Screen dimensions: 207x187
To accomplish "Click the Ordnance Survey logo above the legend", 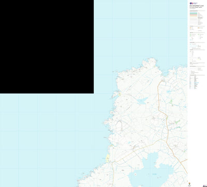I will pyautogui.click(x=194, y=3).
